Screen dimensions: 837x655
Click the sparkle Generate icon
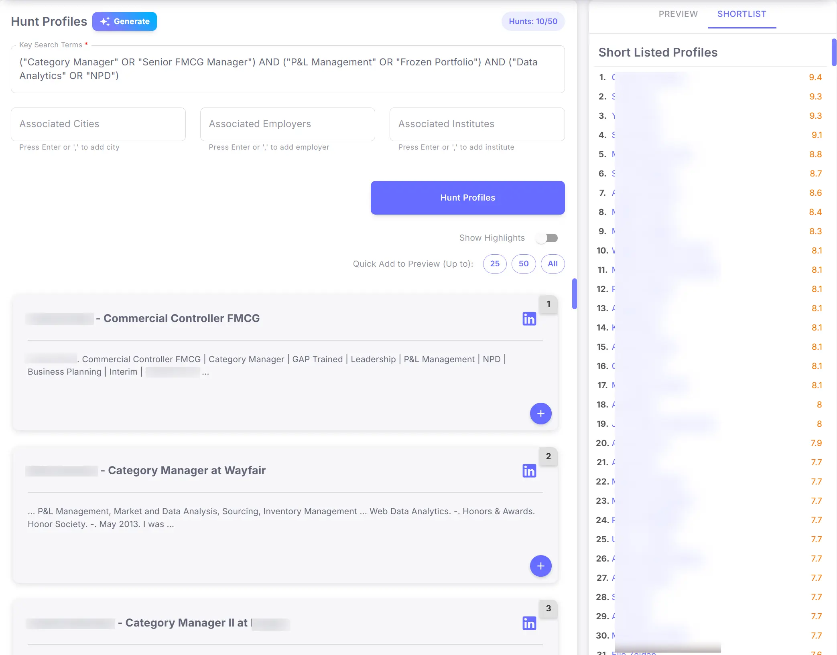tap(105, 21)
